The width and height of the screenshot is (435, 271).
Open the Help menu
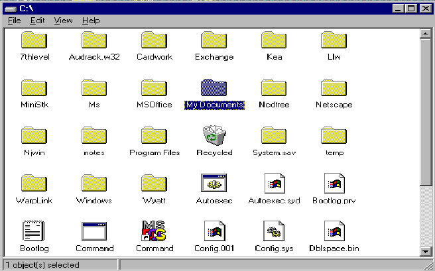[91, 21]
